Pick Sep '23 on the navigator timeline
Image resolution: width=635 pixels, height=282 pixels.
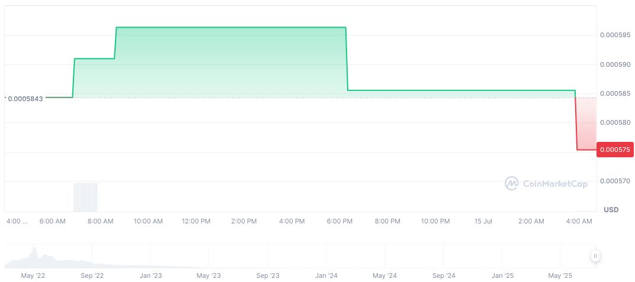(268, 275)
